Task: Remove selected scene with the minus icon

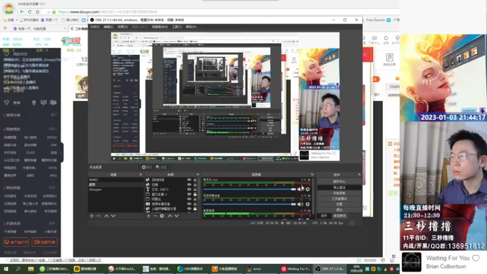Action: (99, 216)
